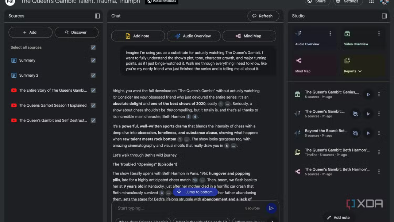
Task: Uncheck Season 1 Explained source checkbox
Action: (x=93, y=106)
